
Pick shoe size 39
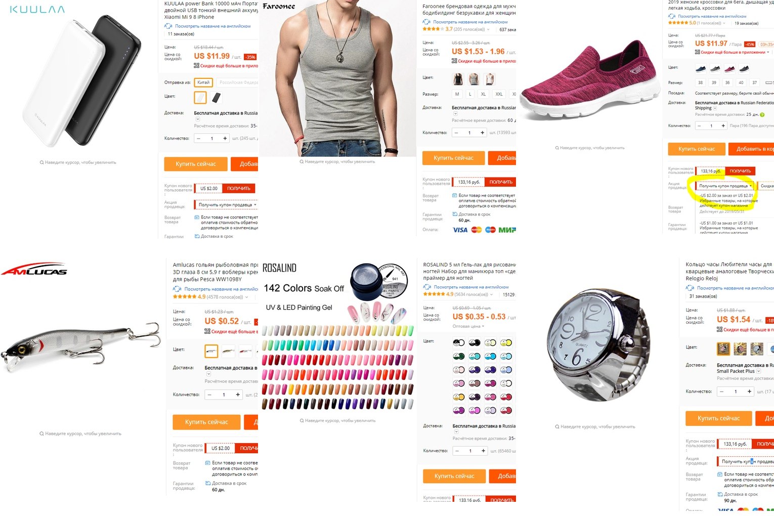[714, 83]
